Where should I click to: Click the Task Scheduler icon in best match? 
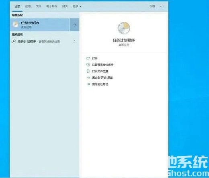click(15, 25)
